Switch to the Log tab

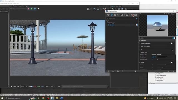[120, 6]
